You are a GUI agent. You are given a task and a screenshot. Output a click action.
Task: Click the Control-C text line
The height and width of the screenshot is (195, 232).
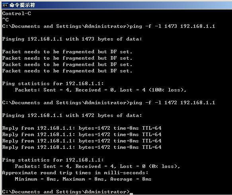pyautogui.click(x=17, y=14)
